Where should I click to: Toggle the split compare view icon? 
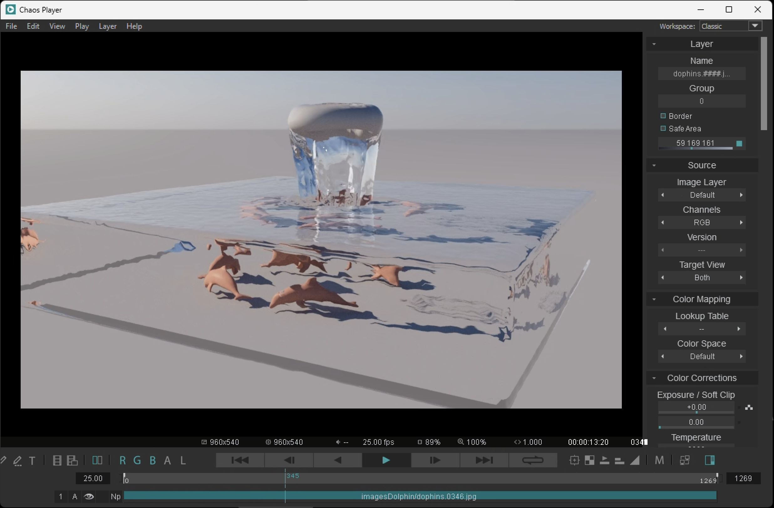point(97,460)
